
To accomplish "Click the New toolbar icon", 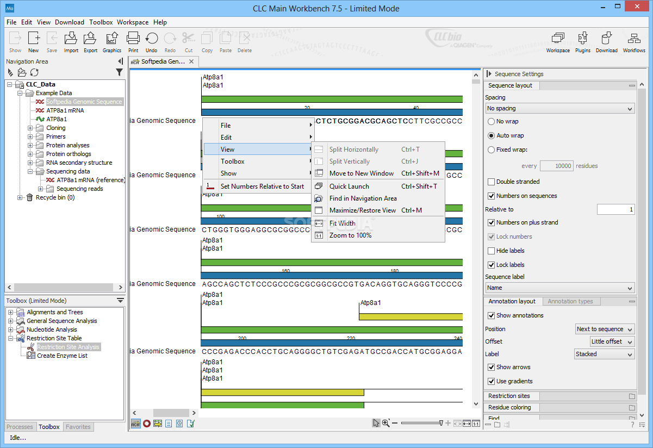I will point(34,42).
